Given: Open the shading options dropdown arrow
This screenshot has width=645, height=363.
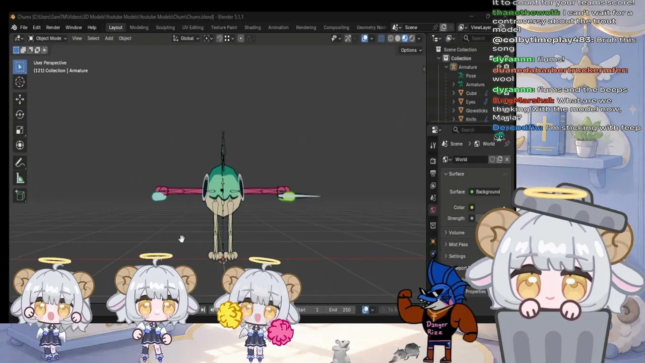Looking at the screenshot, I should click(x=419, y=38).
